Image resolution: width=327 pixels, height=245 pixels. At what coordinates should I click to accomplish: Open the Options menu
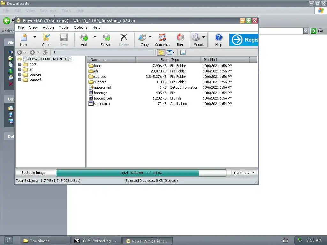[80, 27]
